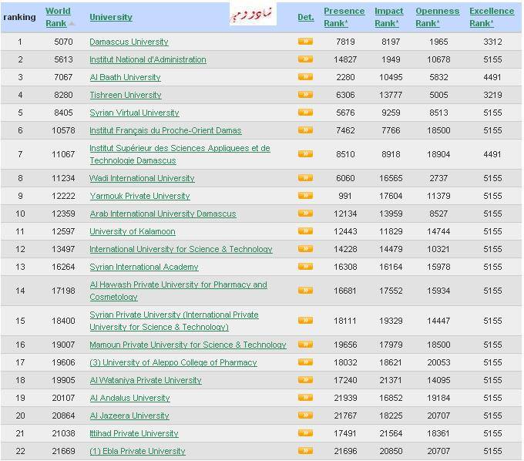524x461 pixels.
Task: Click details arrow for Al Hawash Private University
Action: point(305,291)
